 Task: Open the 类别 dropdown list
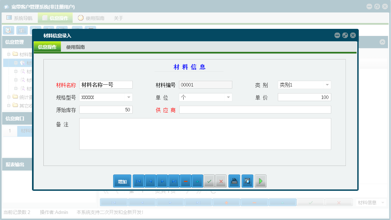point(327,85)
